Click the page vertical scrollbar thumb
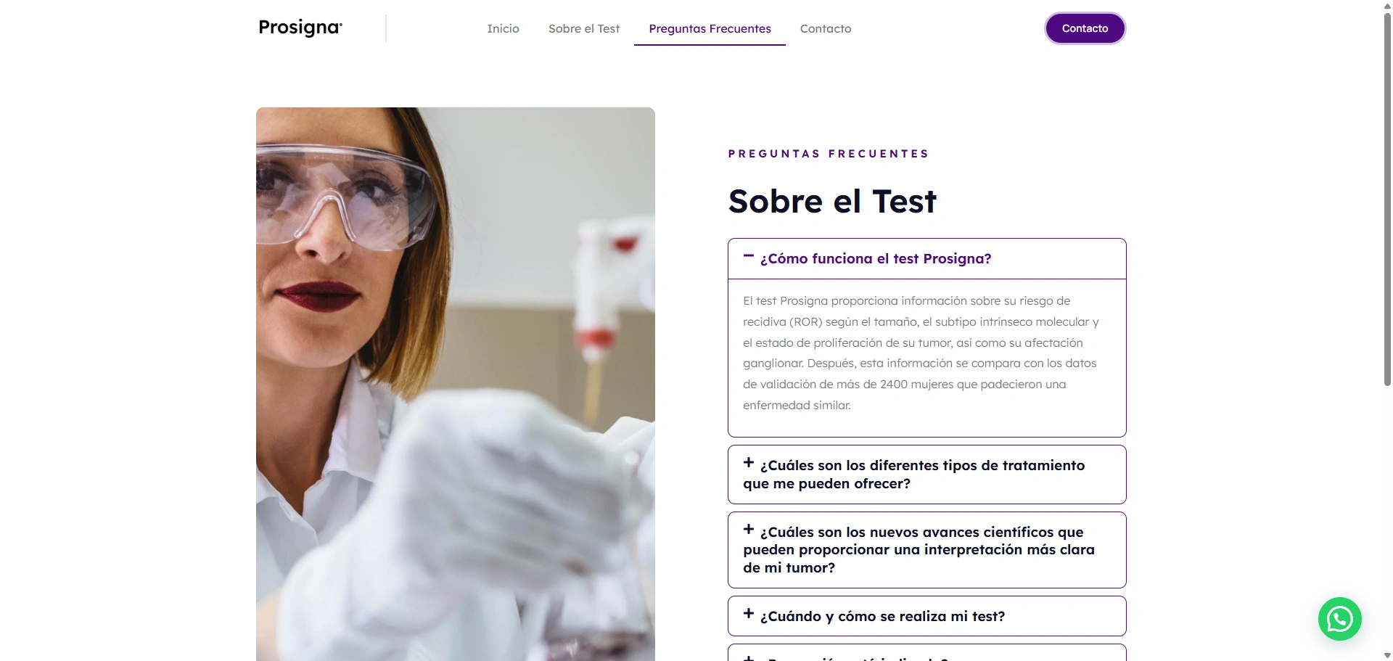This screenshot has height=661, width=1393. 1387,198
